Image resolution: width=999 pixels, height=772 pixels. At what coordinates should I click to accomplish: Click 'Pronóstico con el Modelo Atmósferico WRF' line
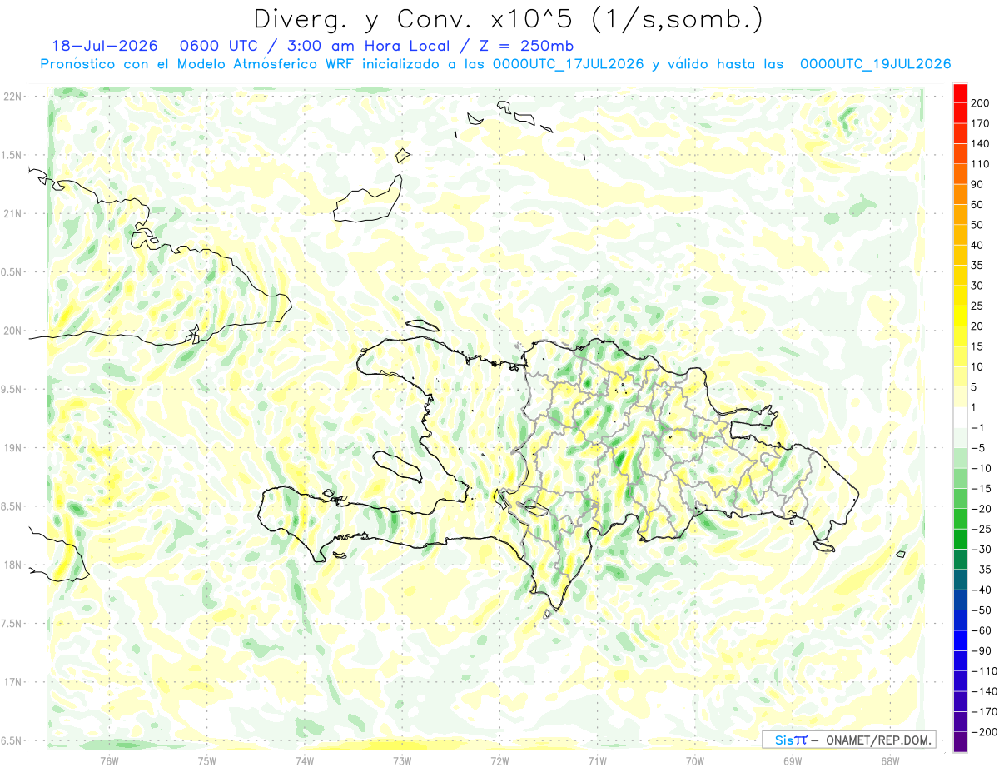click(x=199, y=64)
